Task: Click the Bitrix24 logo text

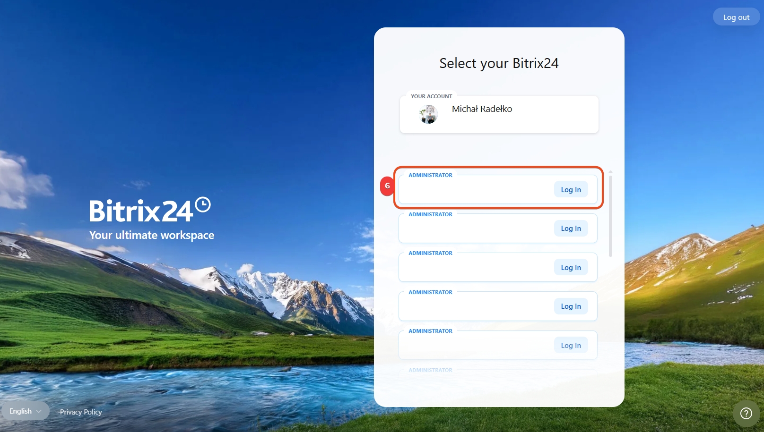Action: point(141,211)
